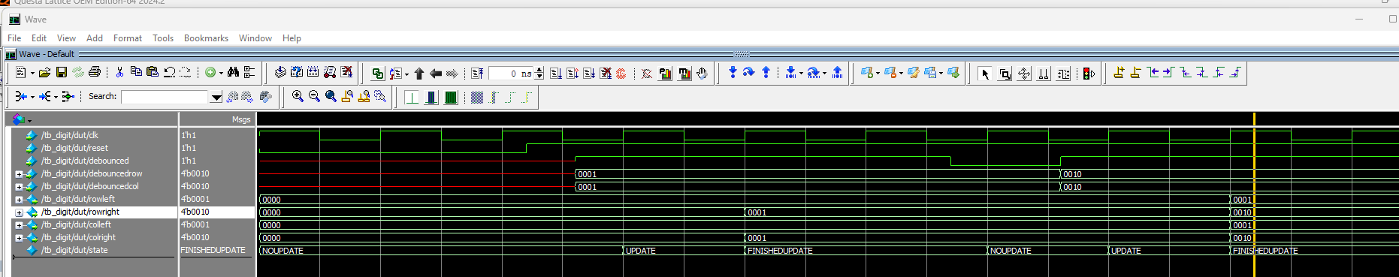The image size is (1399, 277).
Task: Click the Run simulation icon
Action: click(556, 74)
